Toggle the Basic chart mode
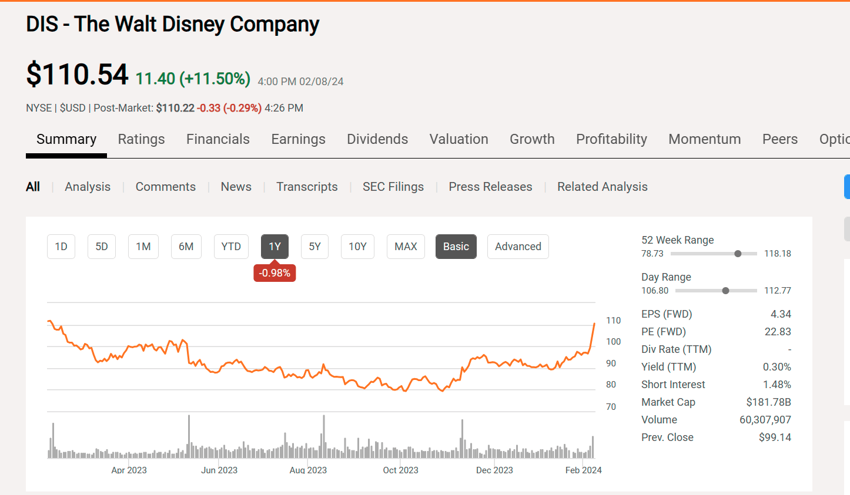 pyautogui.click(x=456, y=247)
